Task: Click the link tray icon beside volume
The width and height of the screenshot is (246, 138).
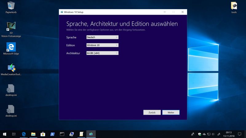Action: [219, 134]
